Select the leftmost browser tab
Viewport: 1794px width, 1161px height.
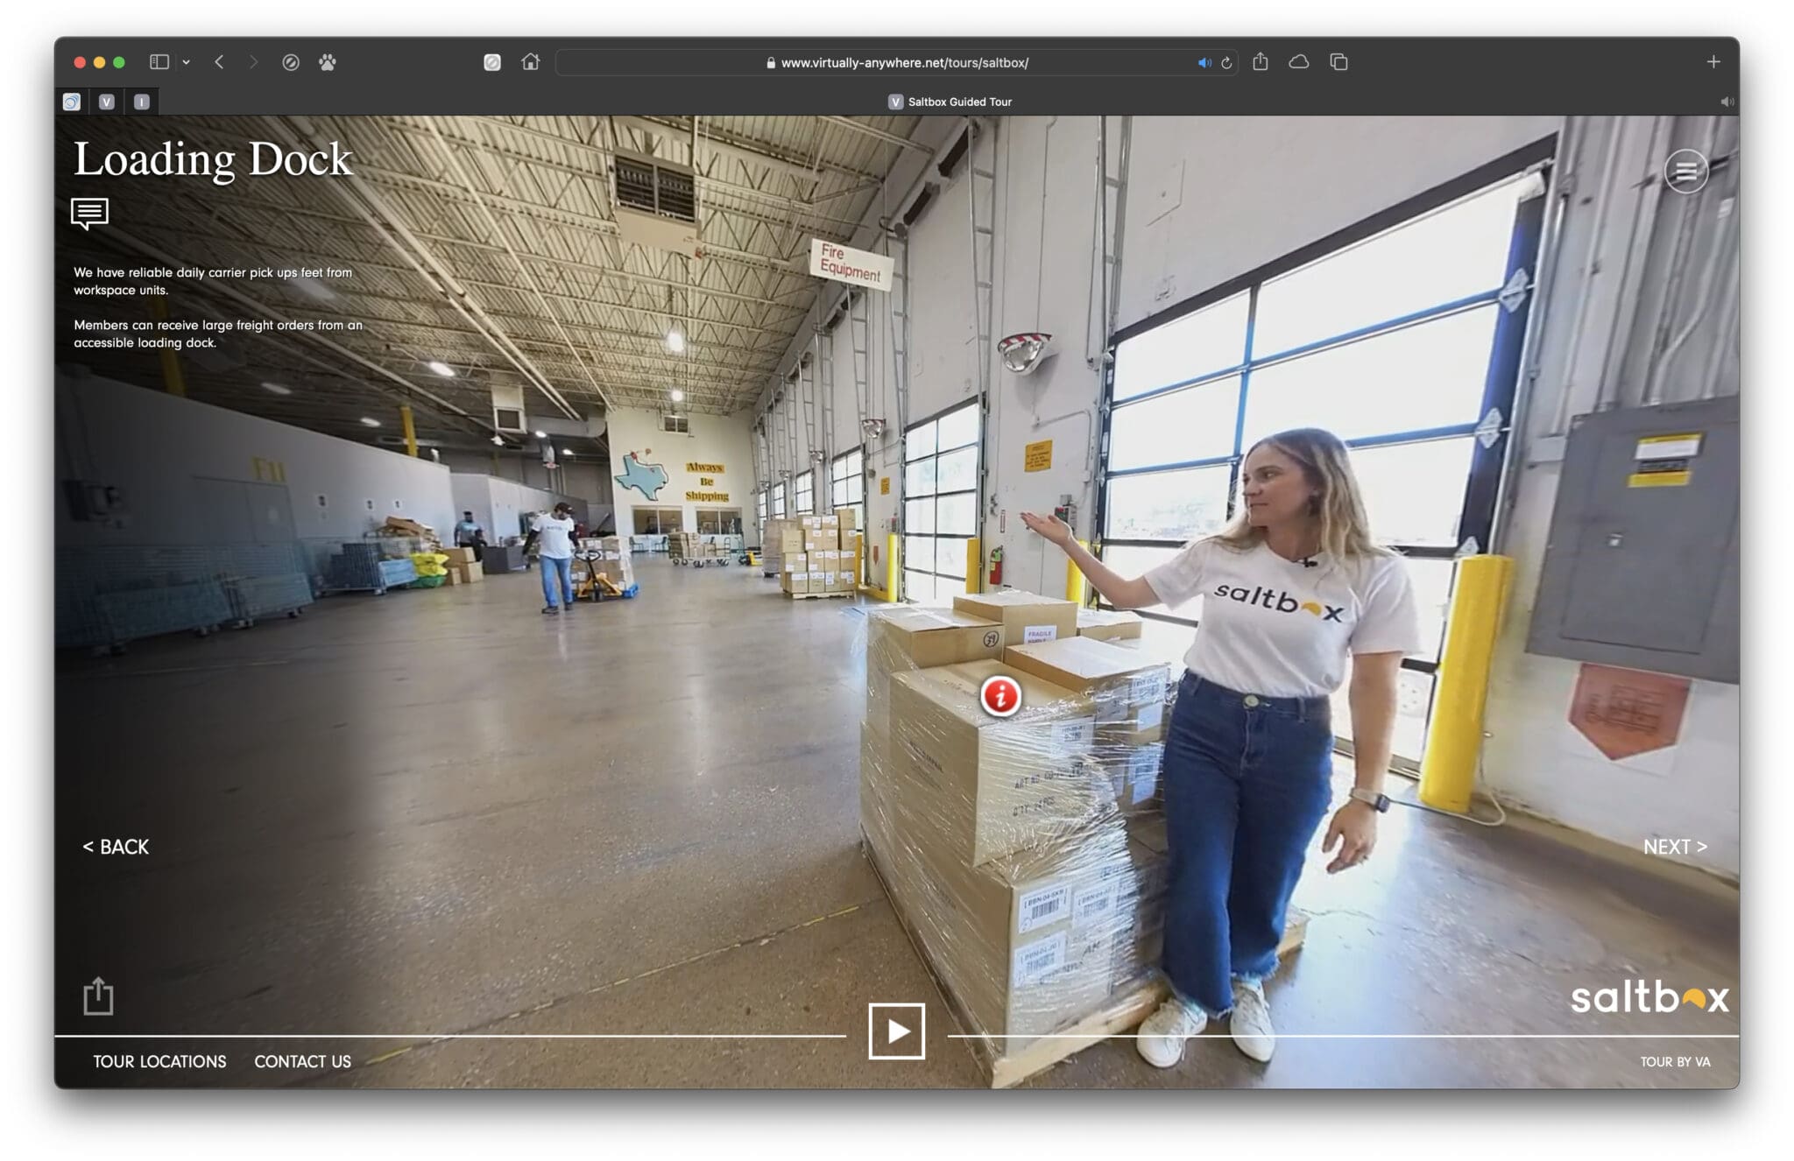pyautogui.click(x=74, y=102)
